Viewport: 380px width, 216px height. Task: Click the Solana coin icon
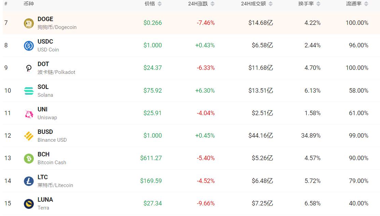tap(29, 91)
